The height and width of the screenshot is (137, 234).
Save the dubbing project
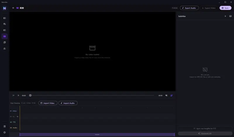click(x=225, y=8)
